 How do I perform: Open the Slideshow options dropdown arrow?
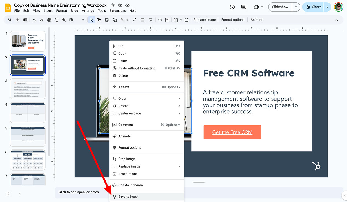point(296,7)
